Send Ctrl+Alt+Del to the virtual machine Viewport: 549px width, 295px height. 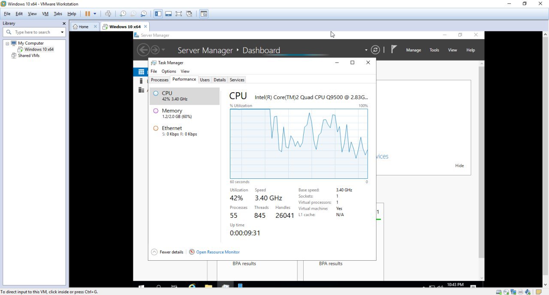point(108,14)
